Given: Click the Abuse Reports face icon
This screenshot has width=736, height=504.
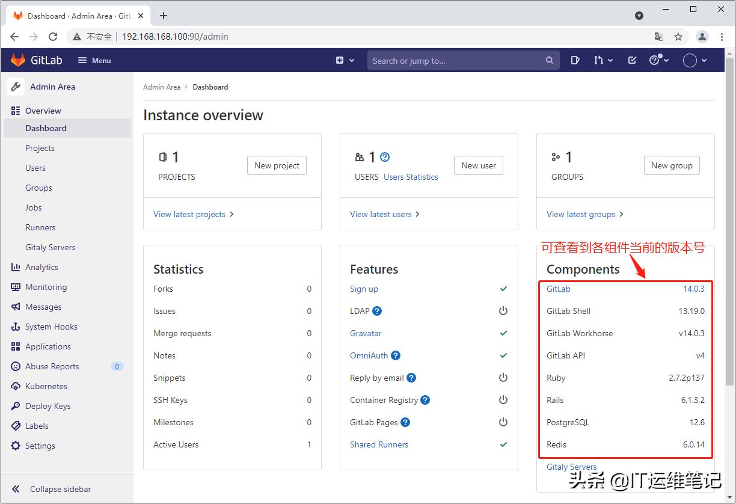Looking at the screenshot, I should [16, 366].
